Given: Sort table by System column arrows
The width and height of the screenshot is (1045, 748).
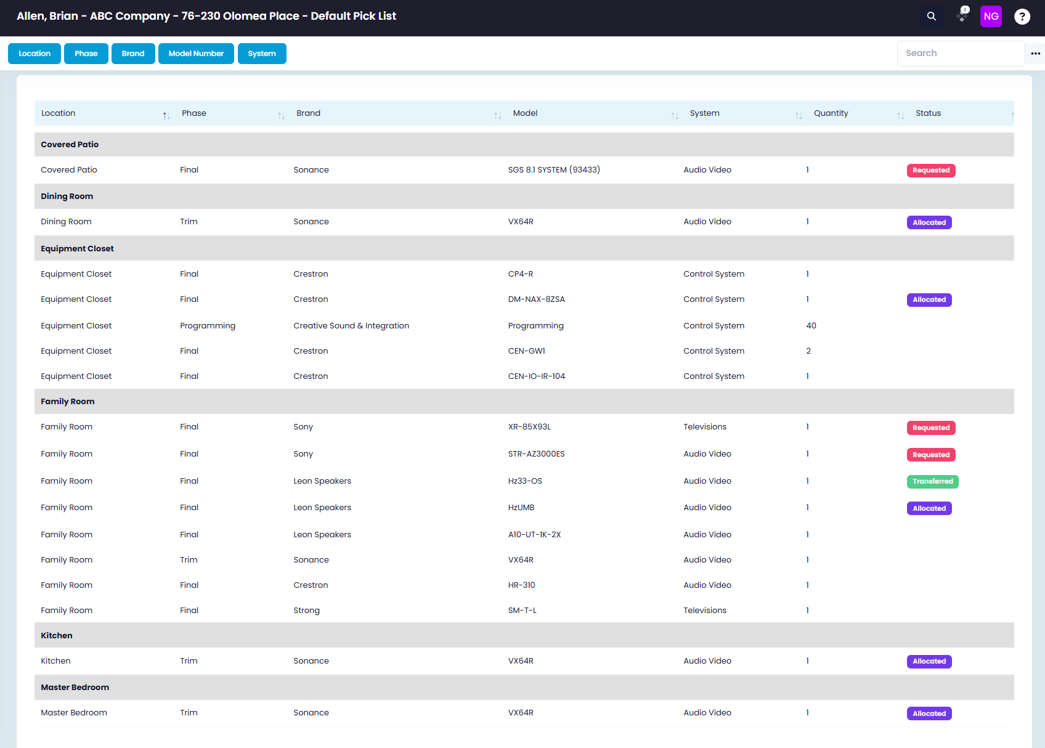Looking at the screenshot, I should coord(799,116).
